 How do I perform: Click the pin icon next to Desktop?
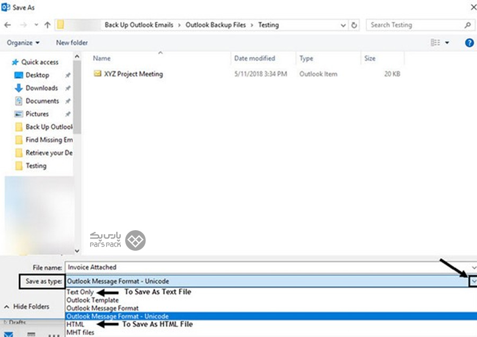[x=68, y=75]
